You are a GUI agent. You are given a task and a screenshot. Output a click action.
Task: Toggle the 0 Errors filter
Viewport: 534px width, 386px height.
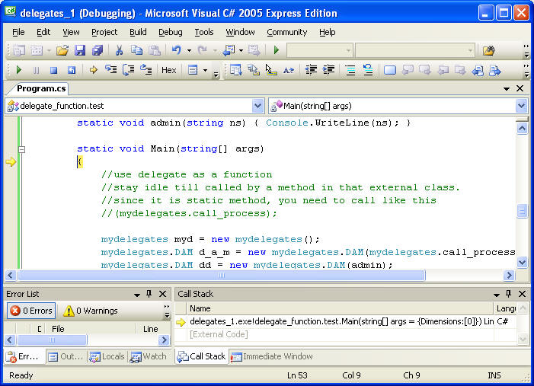(31, 311)
